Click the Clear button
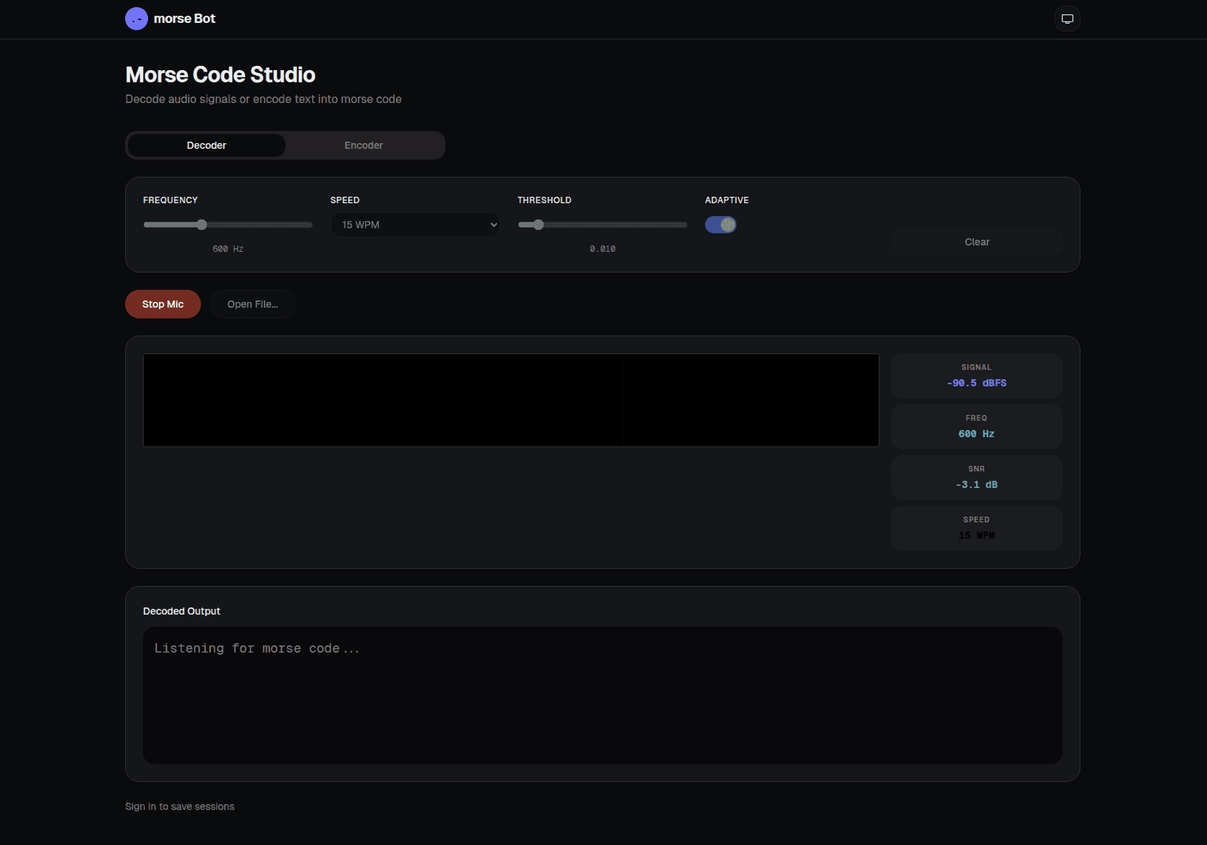Viewport: 1207px width, 845px height. [x=977, y=242]
